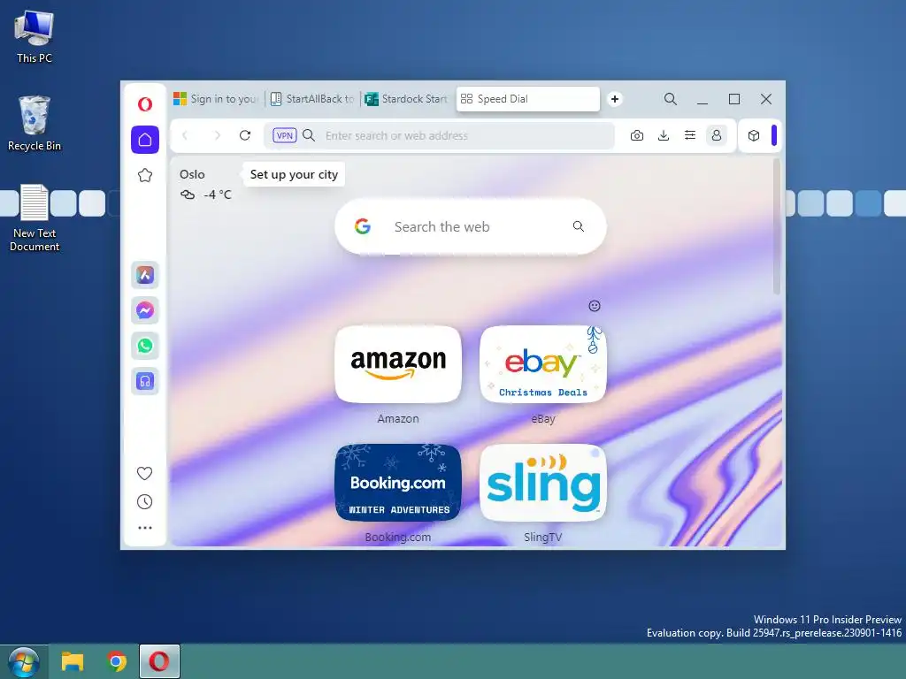Open the music Player sidebar icon
Viewport: 906px width, 679px height.
click(x=145, y=381)
